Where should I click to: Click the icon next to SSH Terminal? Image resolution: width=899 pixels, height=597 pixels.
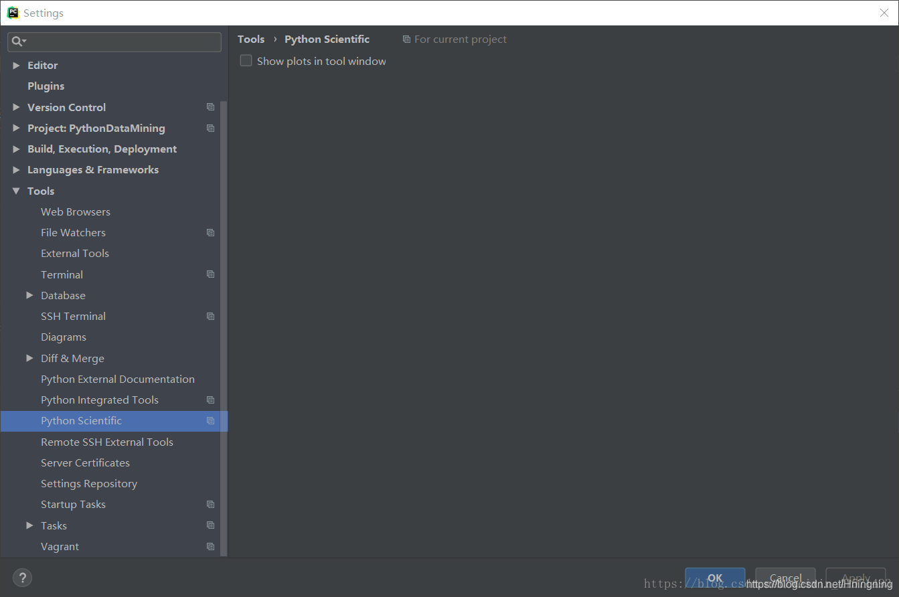tap(210, 315)
